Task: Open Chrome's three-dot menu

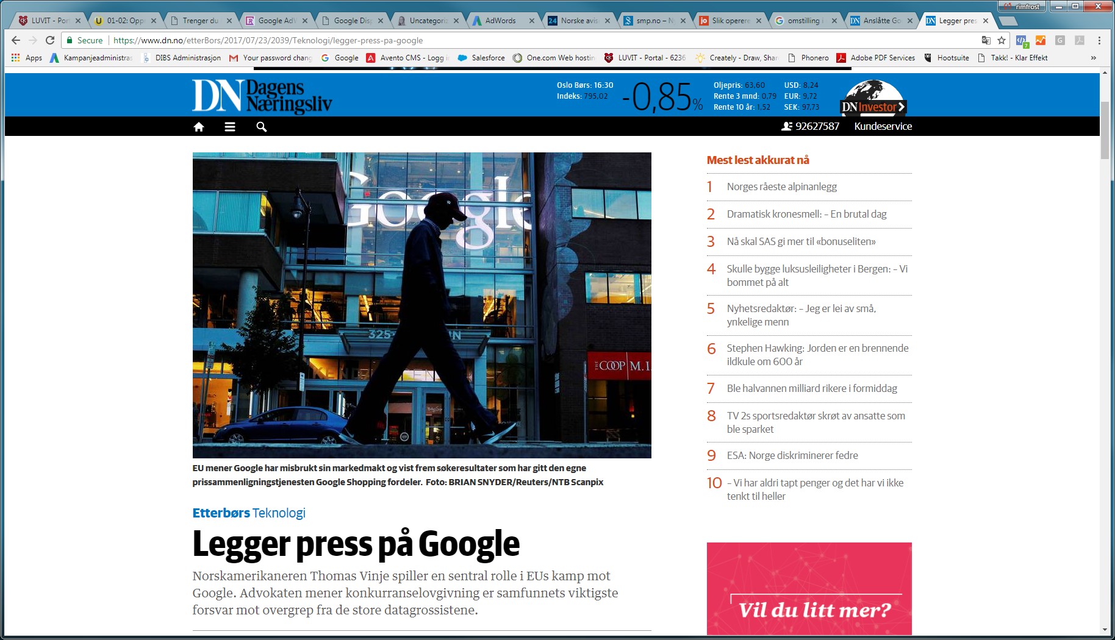Action: pyautogui.click(x=1099, y=40)
